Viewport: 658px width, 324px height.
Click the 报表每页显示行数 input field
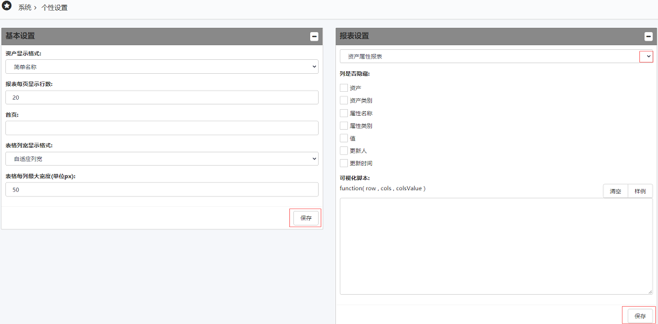161,97
